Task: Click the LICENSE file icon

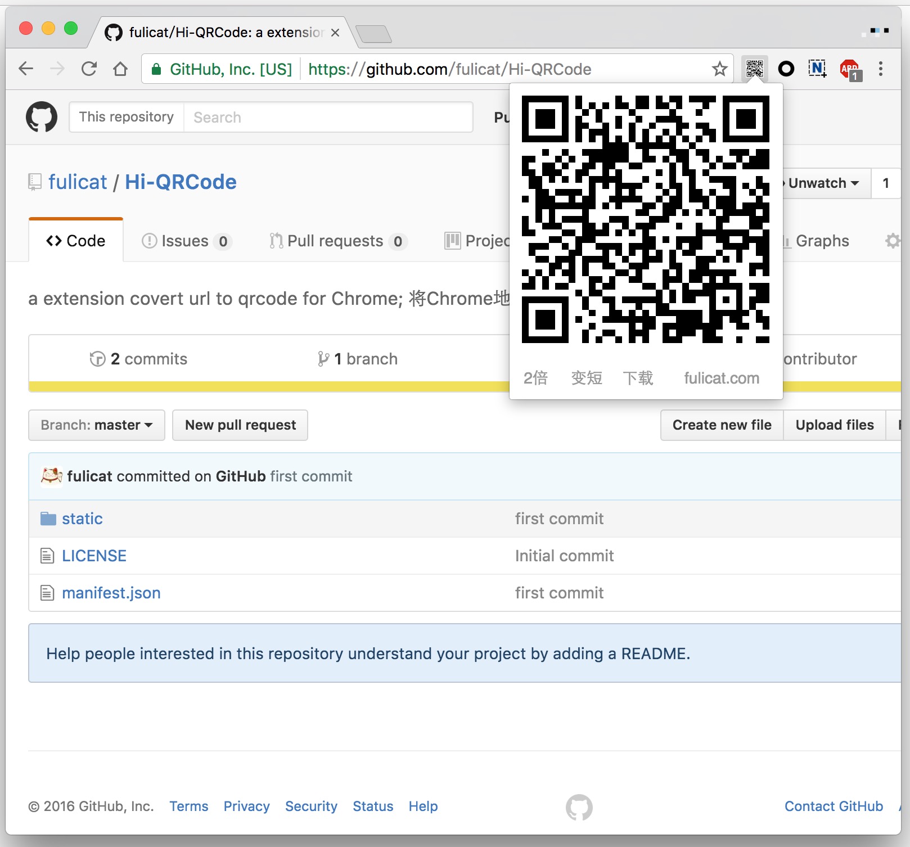Action: [47, 556]
